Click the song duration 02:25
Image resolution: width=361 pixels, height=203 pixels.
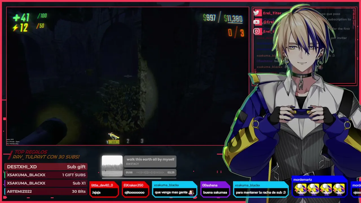pos(171,173)
